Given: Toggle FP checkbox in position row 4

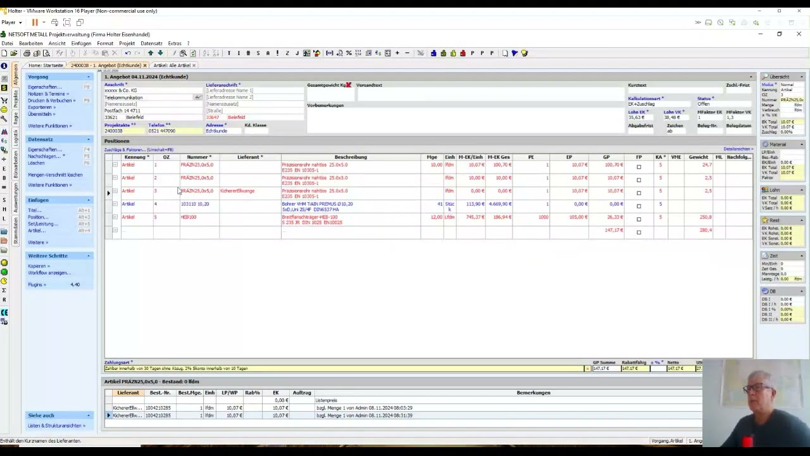Looking at the screenshot, I should (639, 206).
